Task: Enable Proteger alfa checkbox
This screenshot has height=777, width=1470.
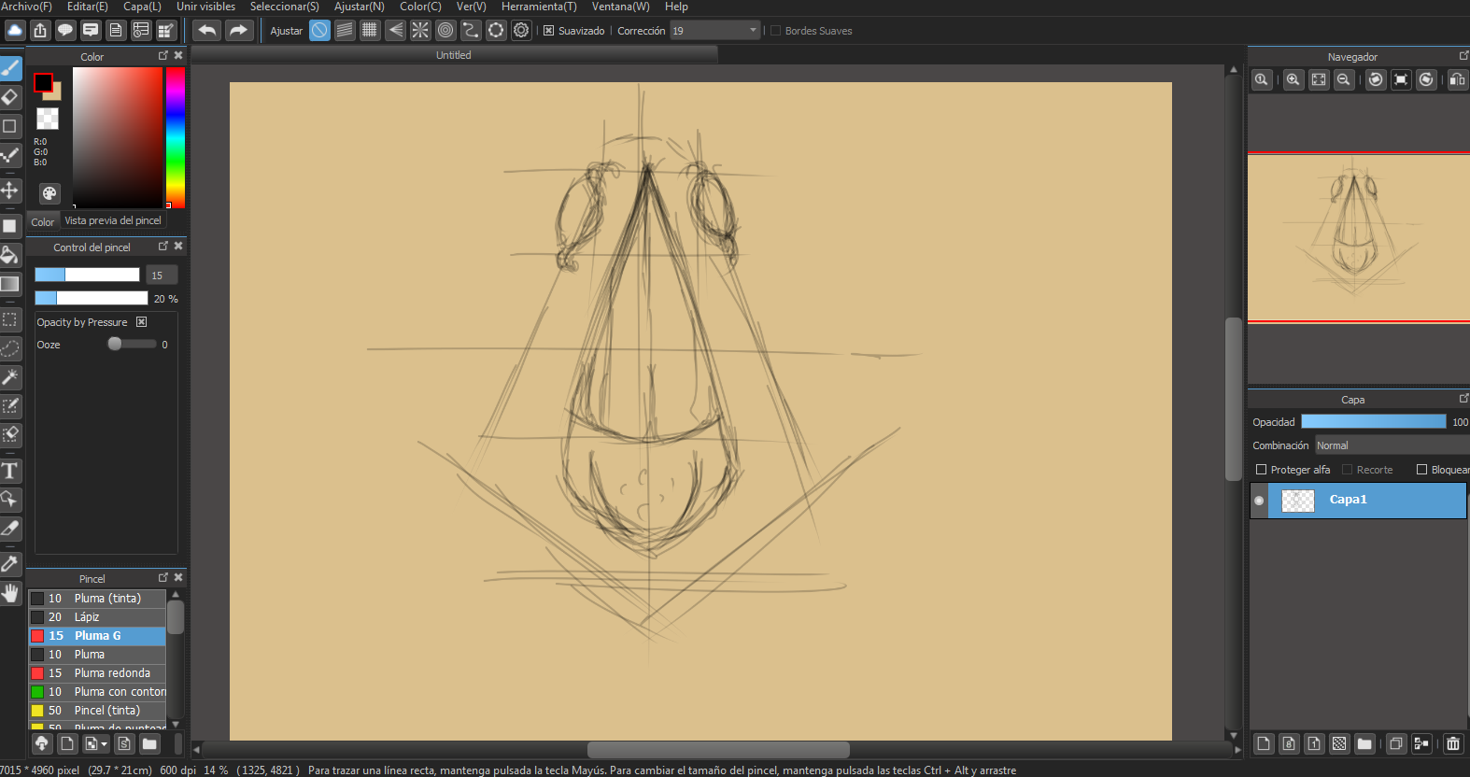Action: (x=1262, y=470)
